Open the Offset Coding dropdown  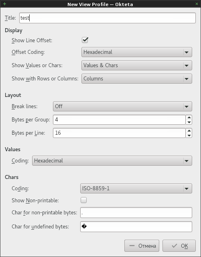137,52
